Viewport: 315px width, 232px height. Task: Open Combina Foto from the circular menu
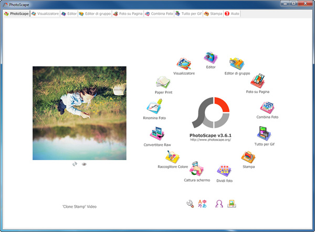tap(267, 107)
